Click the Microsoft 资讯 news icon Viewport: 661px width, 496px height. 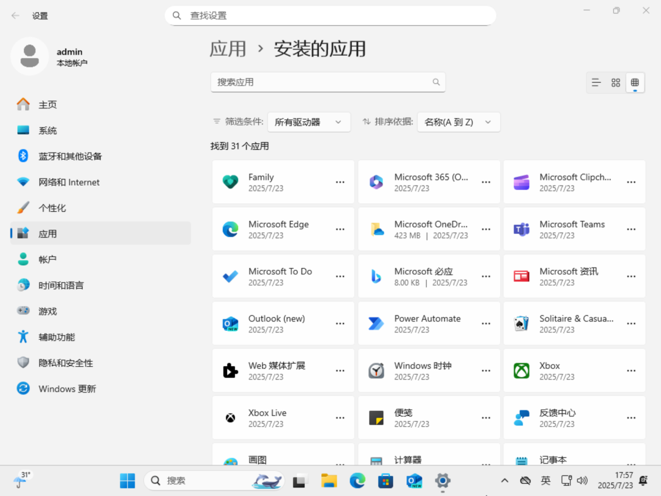(521, 277)
